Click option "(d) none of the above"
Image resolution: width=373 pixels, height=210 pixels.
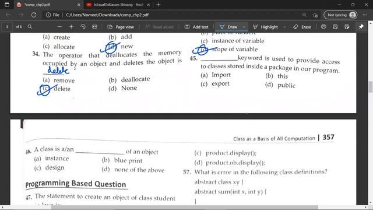point(133,170)
